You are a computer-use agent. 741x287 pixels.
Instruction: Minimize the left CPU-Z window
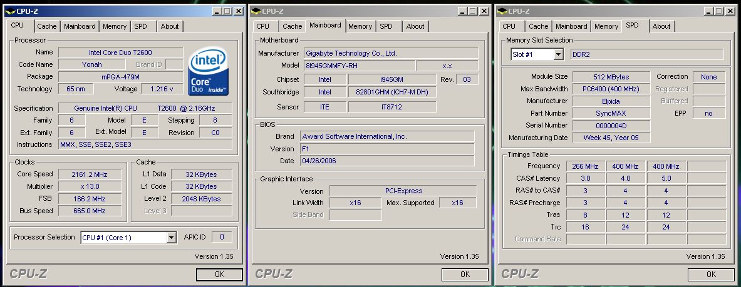coord(217,11)
